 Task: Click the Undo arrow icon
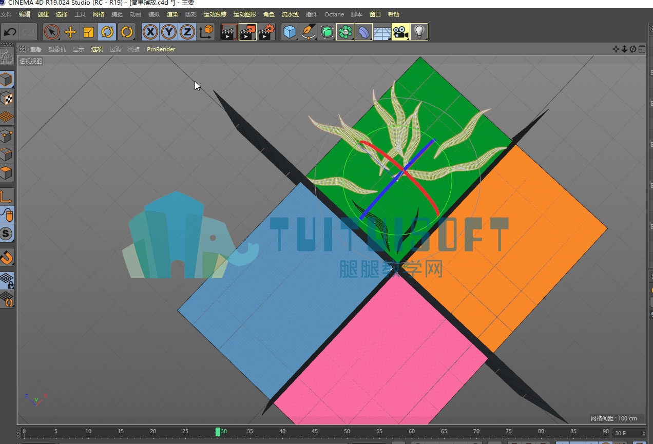click(x=10, y=32)
